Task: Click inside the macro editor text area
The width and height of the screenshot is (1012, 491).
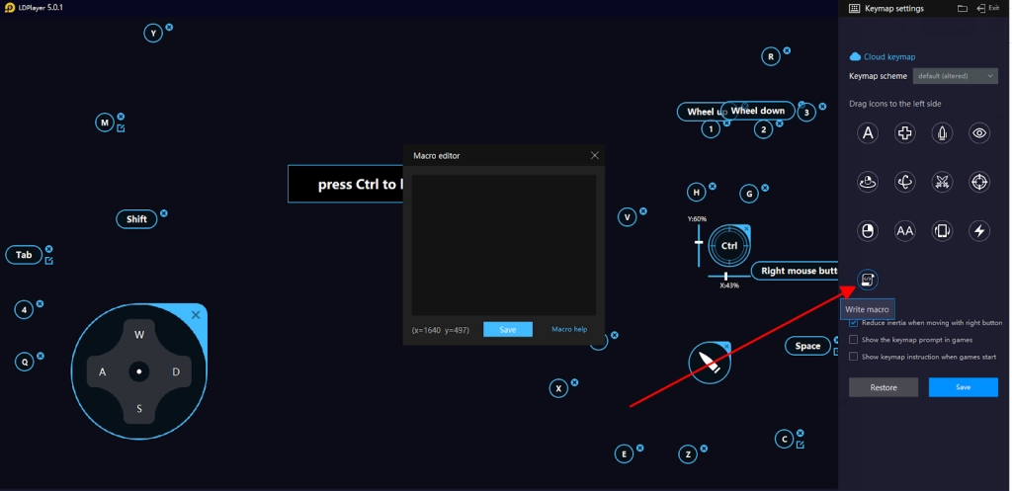Action: point(503,244)
